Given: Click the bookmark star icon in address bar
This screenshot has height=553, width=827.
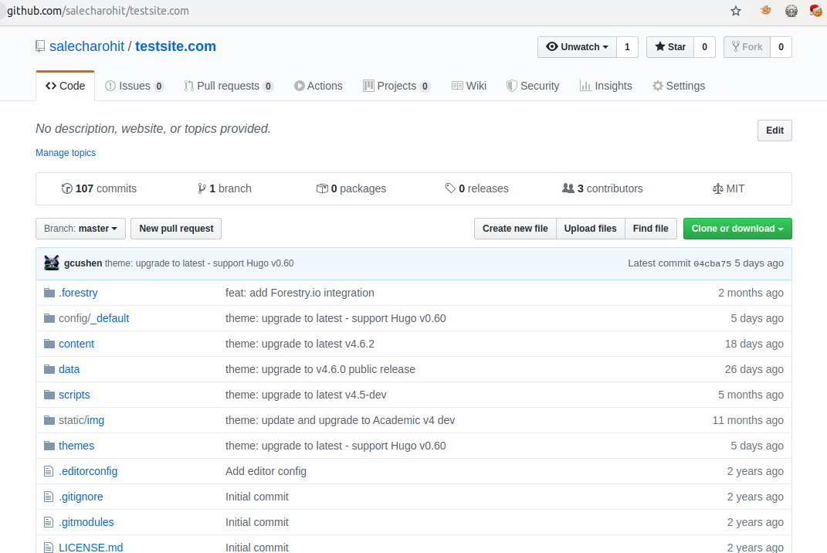Looking at the screenshot, I should click(x=736, y=11).
